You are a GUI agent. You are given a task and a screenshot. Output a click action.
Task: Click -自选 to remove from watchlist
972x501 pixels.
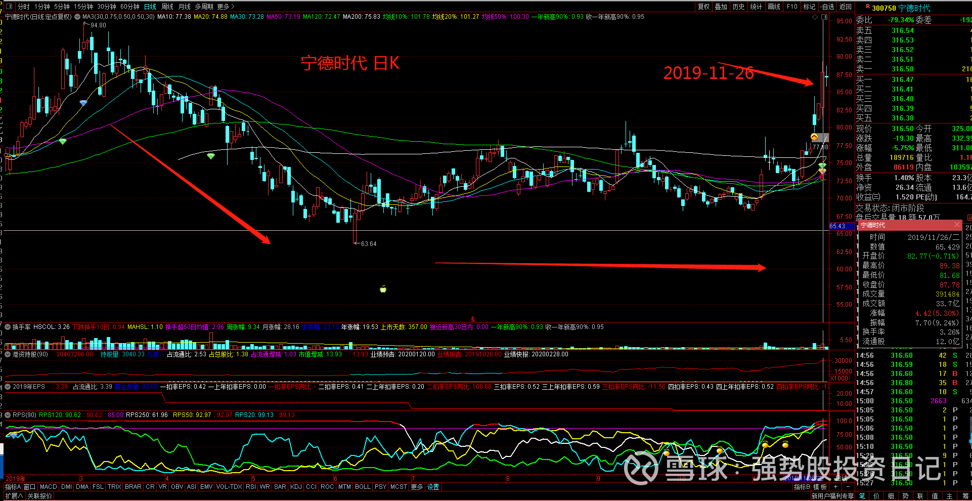827,7
